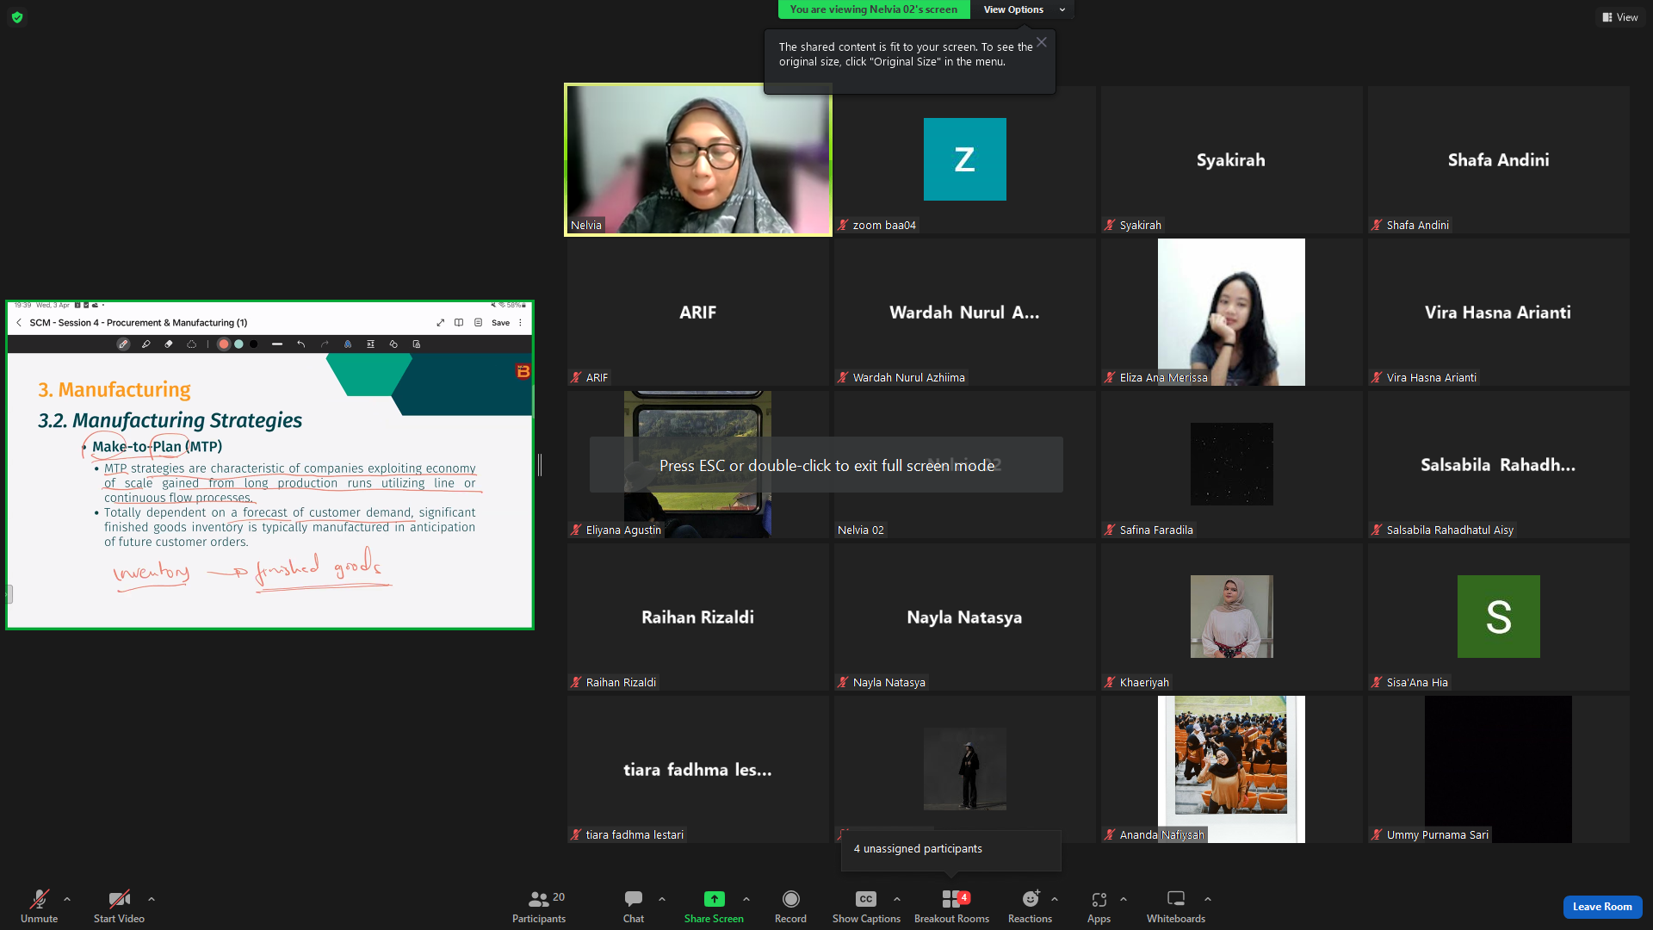Click the expand full-screen icon in shared note

[441, 323]
